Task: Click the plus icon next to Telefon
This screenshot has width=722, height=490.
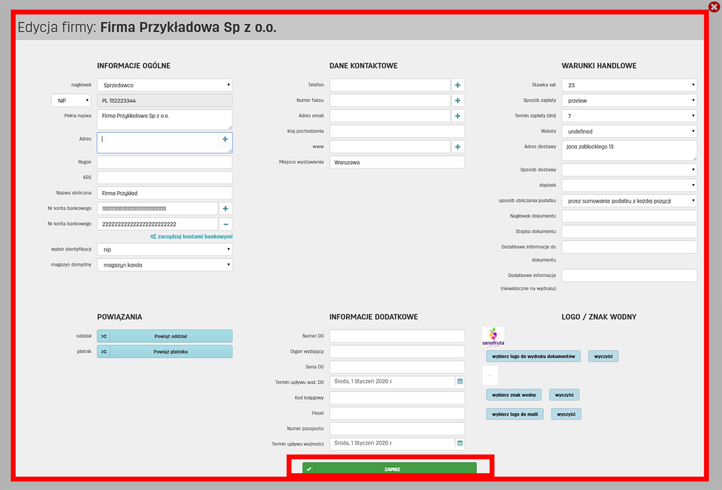Action: [457, 85]
